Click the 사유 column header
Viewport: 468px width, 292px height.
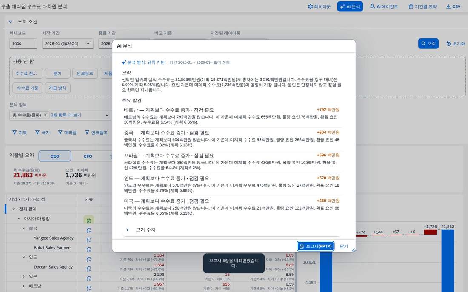(88, 199)
